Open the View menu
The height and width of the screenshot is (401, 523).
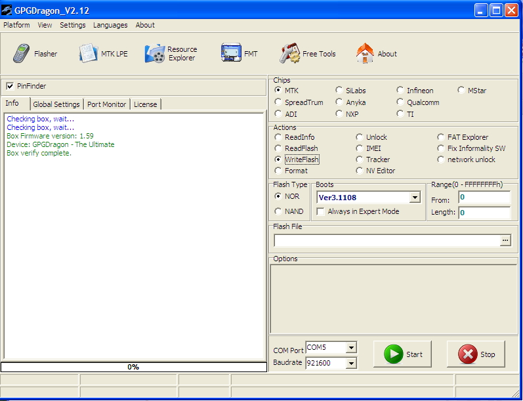(45, 25)
